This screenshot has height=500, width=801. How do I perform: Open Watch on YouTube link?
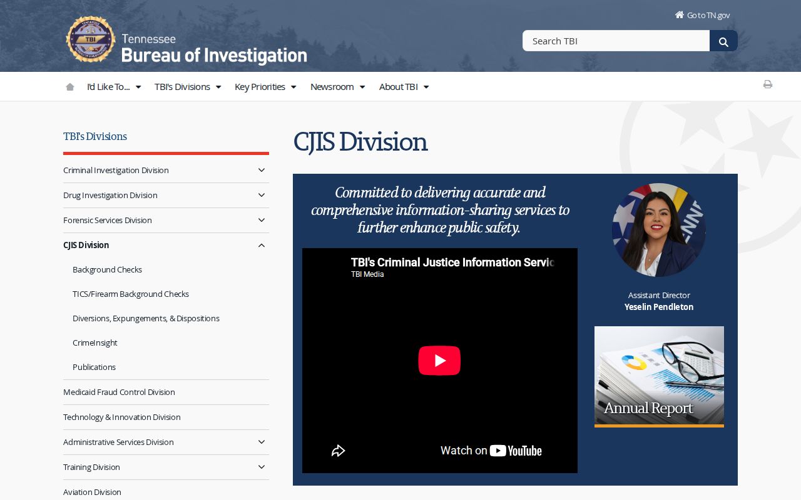(x=491, y=451)
